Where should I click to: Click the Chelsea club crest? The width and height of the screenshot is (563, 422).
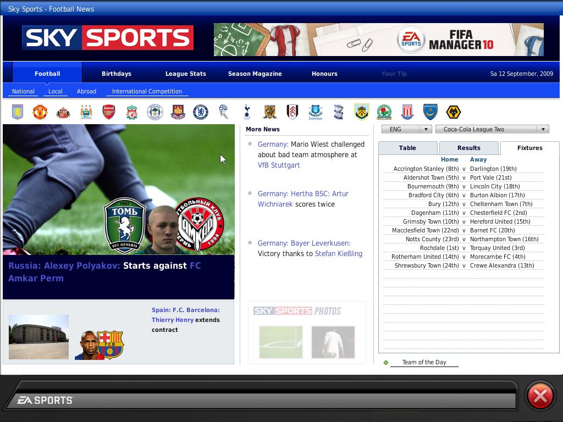point(201,112)
